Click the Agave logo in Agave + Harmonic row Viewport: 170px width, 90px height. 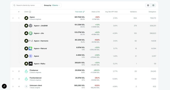click(26, 41)
